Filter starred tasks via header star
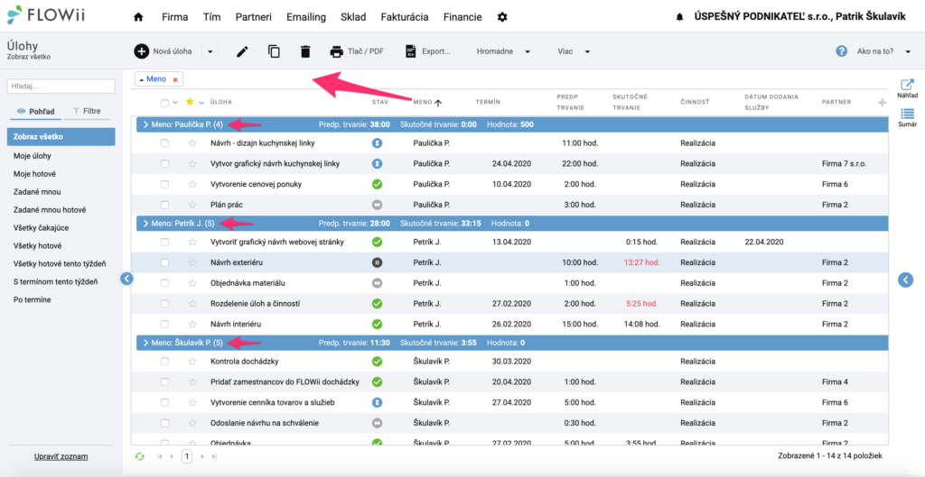This screenshot has width=925, height=477. click(x=190, y=102)
